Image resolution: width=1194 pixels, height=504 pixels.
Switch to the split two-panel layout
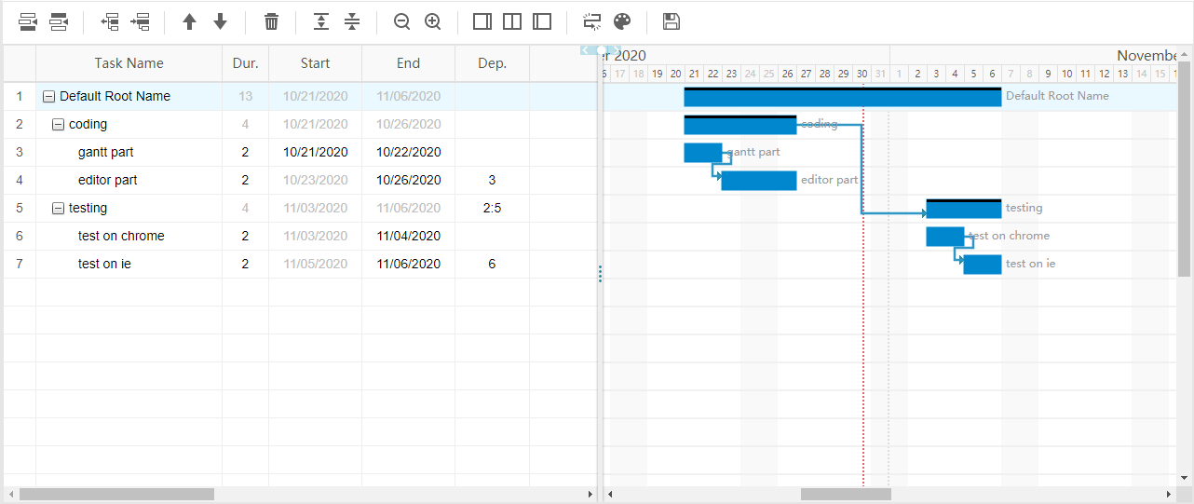pos(511,21)
